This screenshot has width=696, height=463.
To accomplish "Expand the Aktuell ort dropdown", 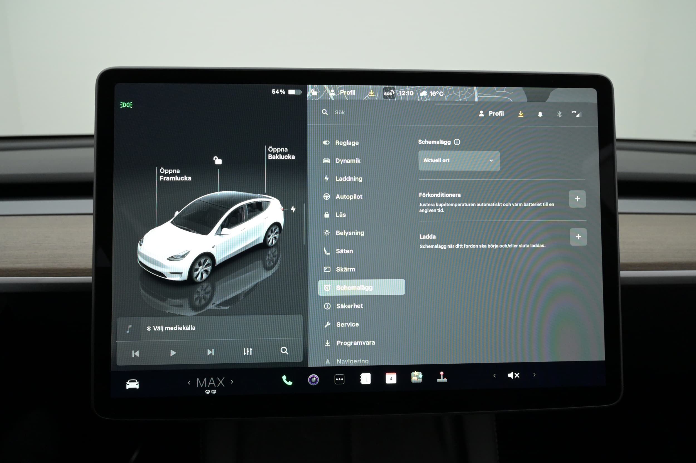I will [x=459, y=161].
